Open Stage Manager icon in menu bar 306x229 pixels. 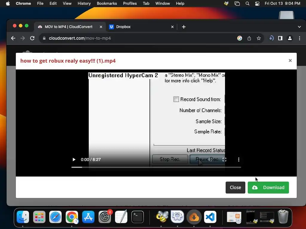point(237,3)
